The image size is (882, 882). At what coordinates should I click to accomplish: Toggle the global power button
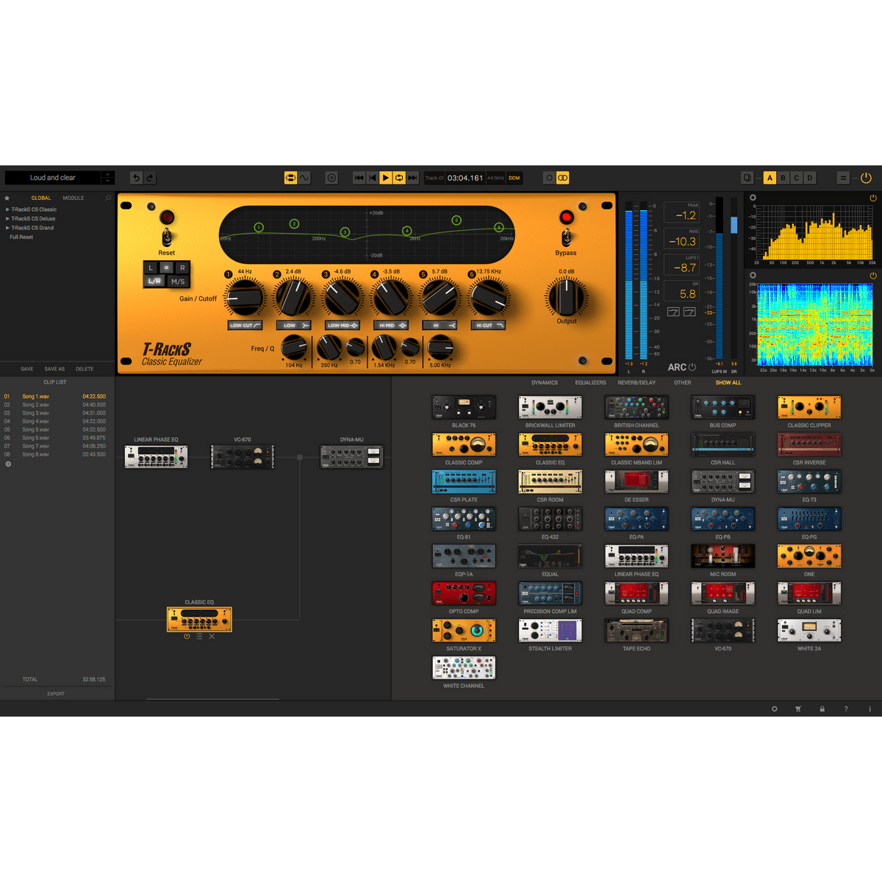point(866,178)
